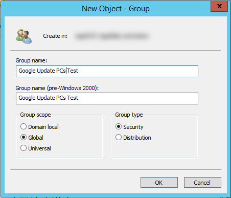Viewport: 231px width, 198px height.
Task: Click the 'Group name (pre-Windows 2000):' label
Action: (57, 88)
